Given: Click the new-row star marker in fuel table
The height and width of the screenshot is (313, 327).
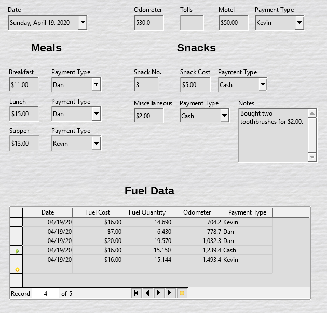Looking at the screenshot, I should point(17,269).
